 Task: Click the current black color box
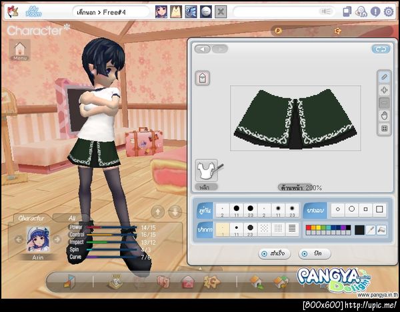pyautogui.click(x=359, y=230)
